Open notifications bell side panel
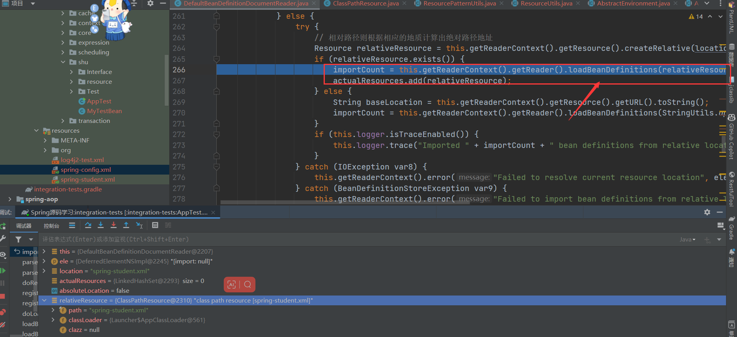 click(732, 257)
